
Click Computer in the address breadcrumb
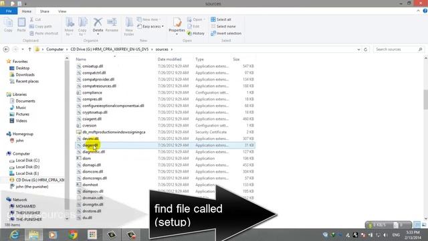[55, 50]
